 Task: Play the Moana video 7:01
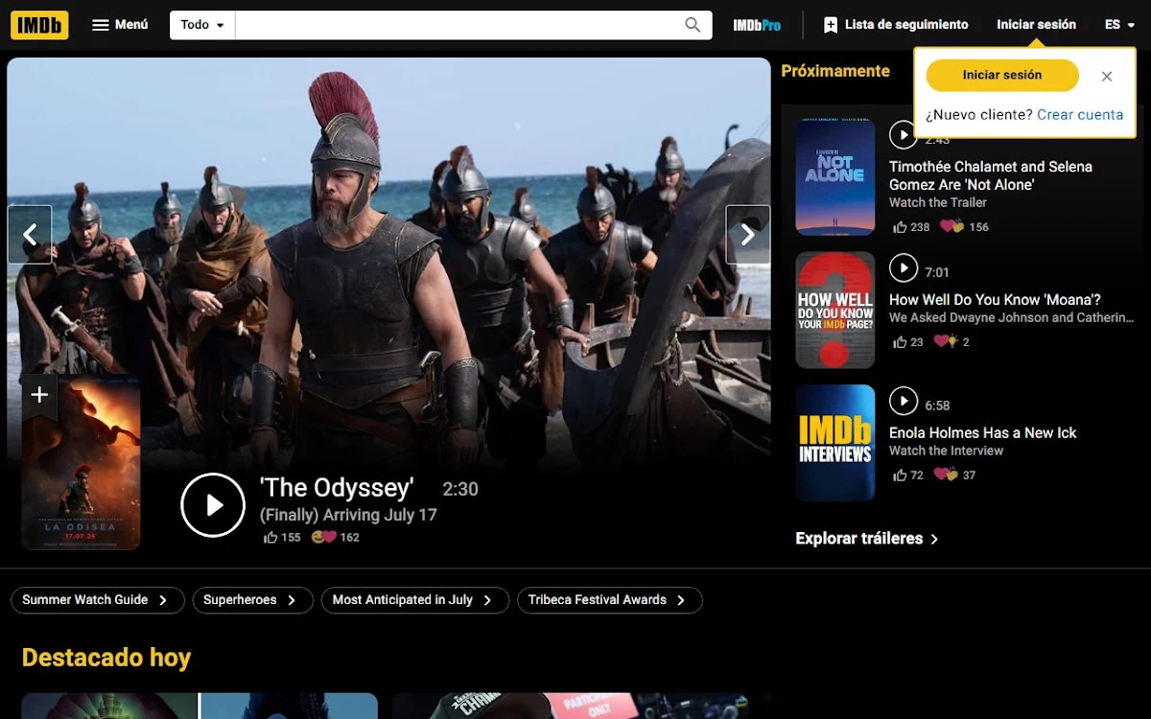click(904, 267)
